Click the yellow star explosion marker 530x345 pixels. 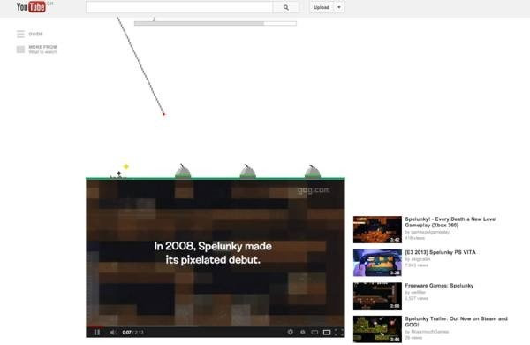point(126,166)
